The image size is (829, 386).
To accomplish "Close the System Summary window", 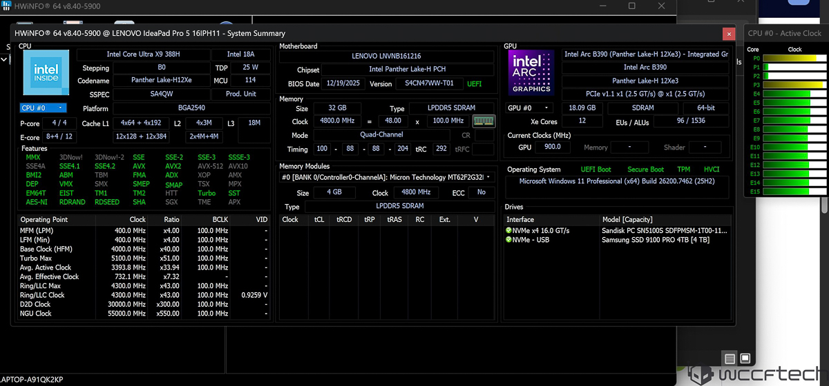I will pos(728,33).
